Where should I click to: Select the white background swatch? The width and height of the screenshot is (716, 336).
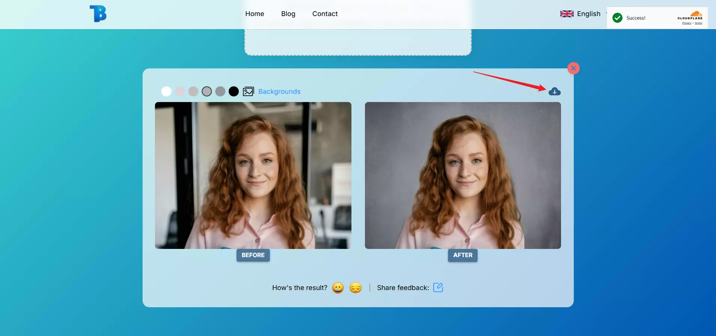(166, 92)
